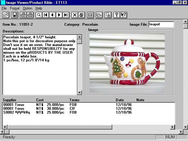The height and width of the screenshot is (141, 188).
Task: Click the Porcelain category value
Action: (x=90, y=24)
